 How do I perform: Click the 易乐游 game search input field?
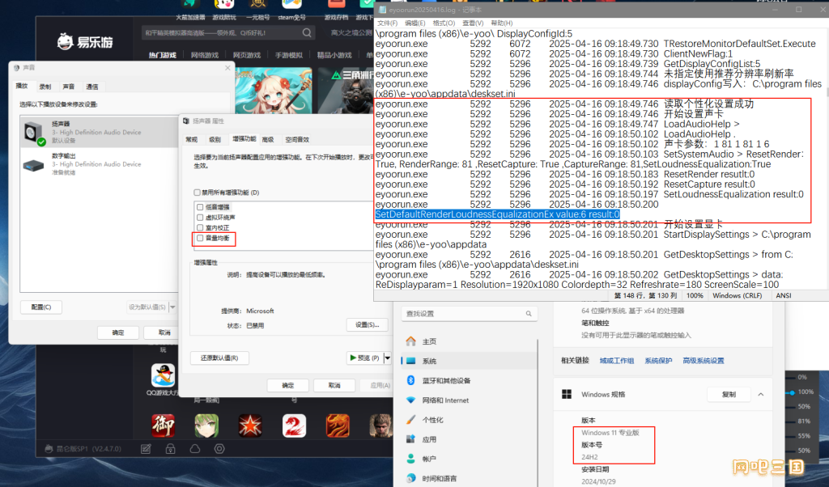coord(228,32)
